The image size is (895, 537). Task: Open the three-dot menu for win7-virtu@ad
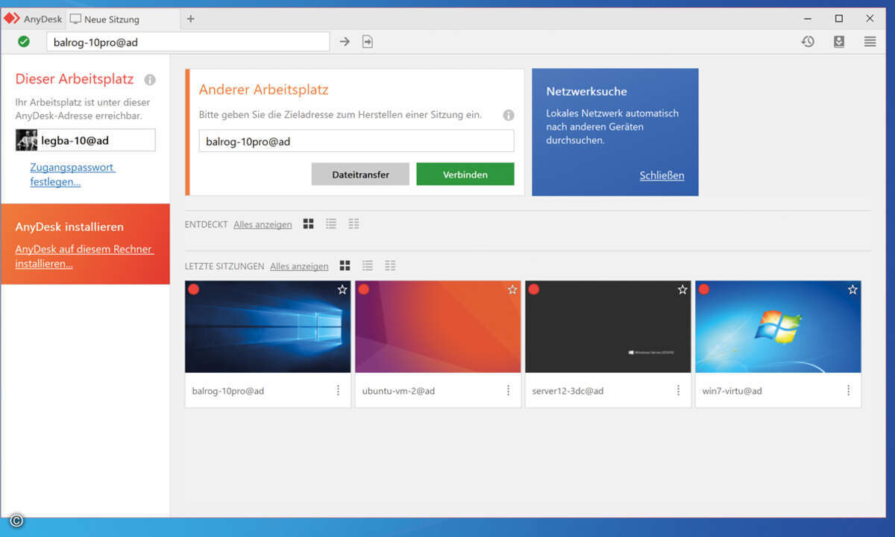(848, 390)
